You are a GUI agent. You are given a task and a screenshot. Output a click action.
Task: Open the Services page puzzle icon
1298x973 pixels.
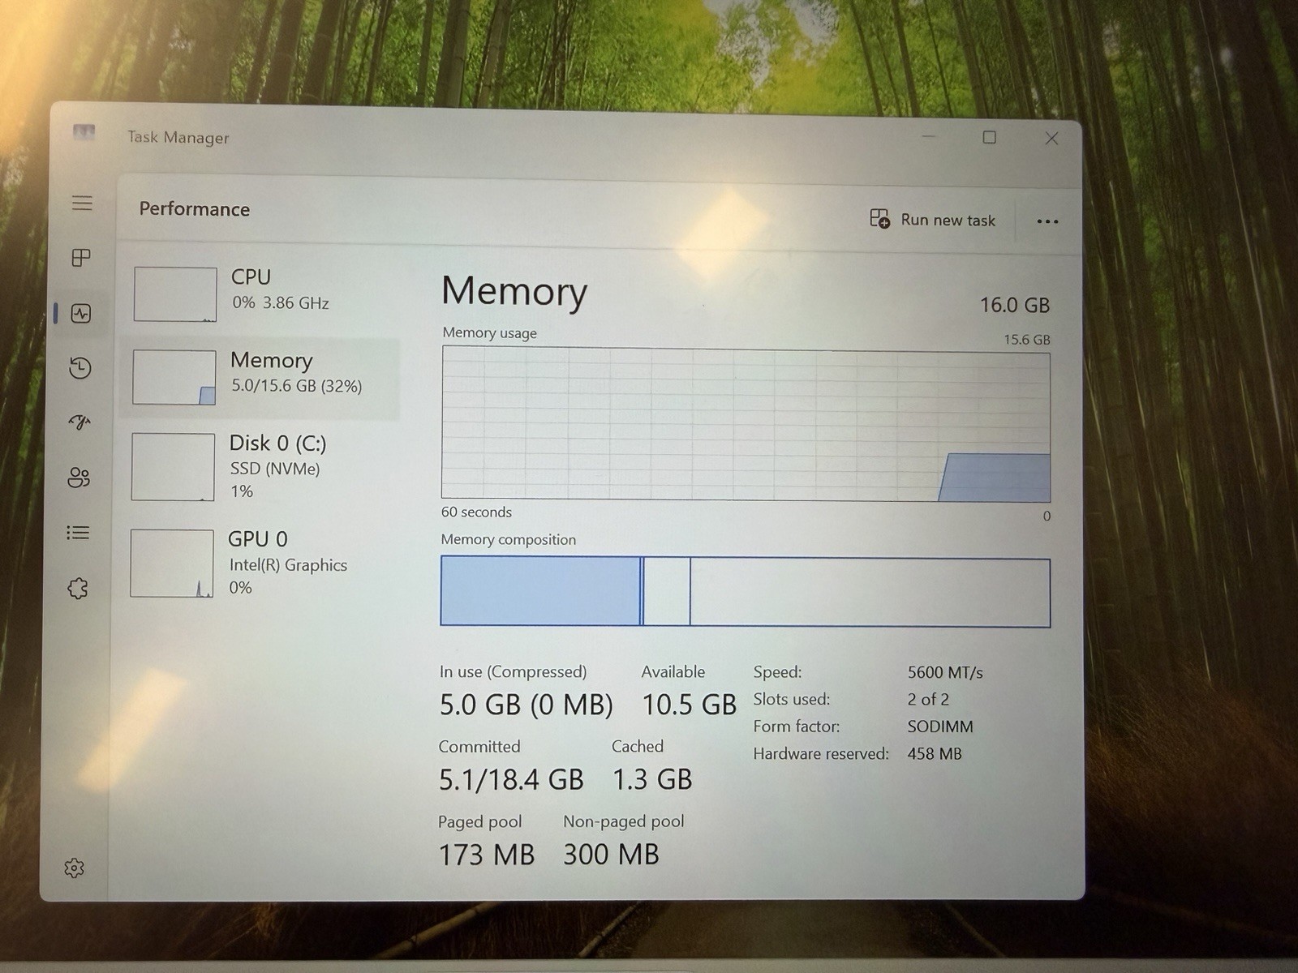[78, 588]
